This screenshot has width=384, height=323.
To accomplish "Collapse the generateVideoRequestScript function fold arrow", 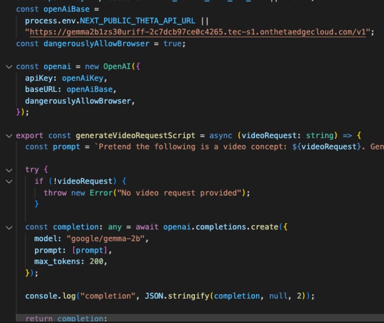I will (x=9, y=136).
